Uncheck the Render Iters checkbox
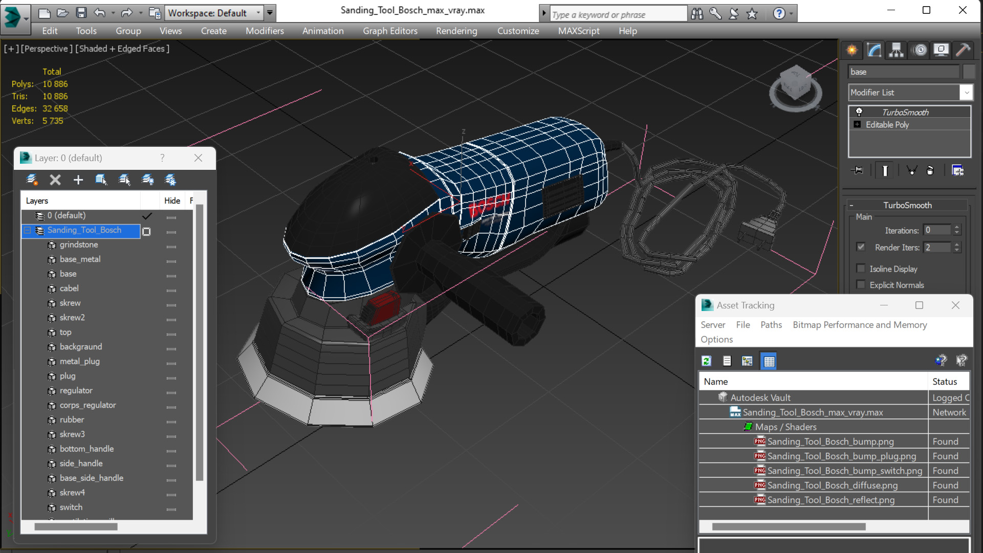Viewport: 983px width, 553px height. click(x=861, y=247)
